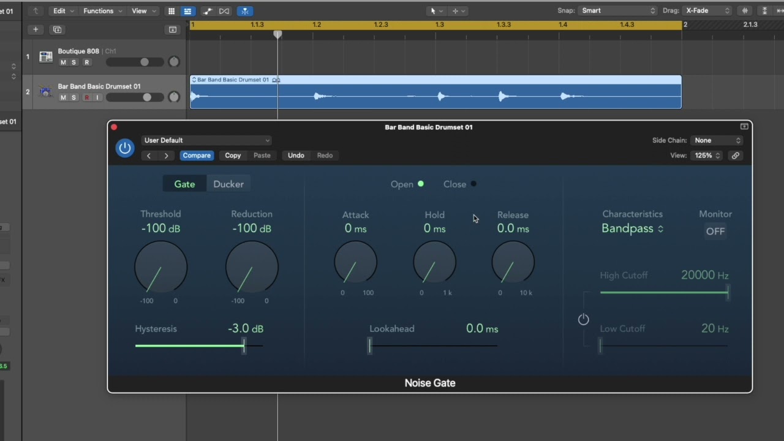784x441 pixels.
Task: Click the Hysteresis slider handle
Action: [x=244, y=345]
